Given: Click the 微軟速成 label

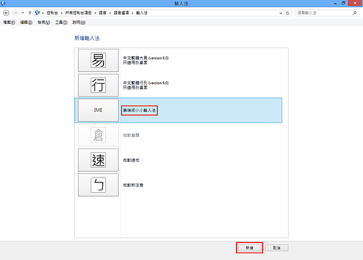Looking at the screenshot, I should [131, 160].
